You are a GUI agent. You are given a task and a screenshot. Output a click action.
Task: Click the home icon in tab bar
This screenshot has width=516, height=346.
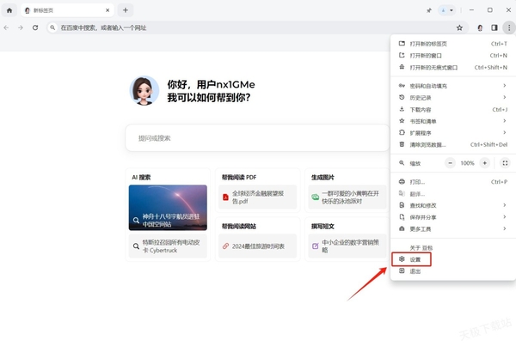9,10
